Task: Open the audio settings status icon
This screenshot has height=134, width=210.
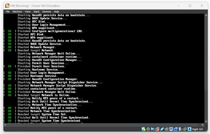Action: tap(153, 129)
